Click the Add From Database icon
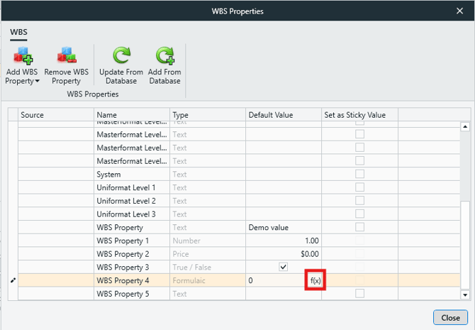Image resolution: width=475 pixels, height=330 pixels. [x=164, y=56]
